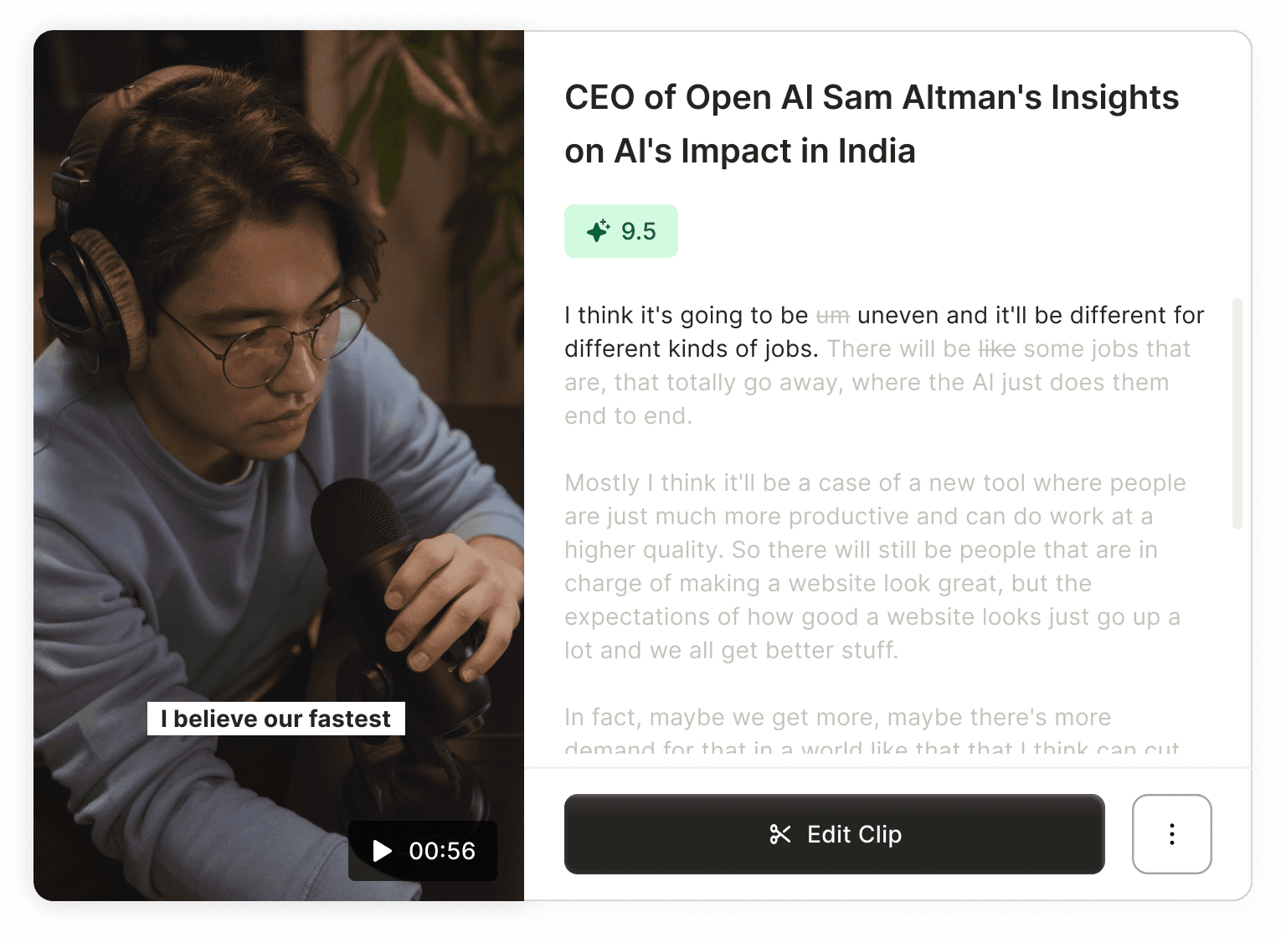Click the sparkle icon in score badge
1286x938 pixels.
599,230
